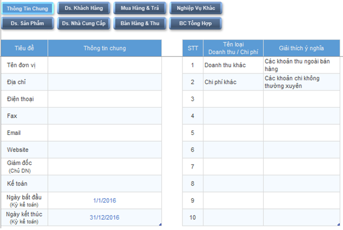Select the Doanh thu khác cell
This screenshot has width=343, height=230.
click(233, 65)
